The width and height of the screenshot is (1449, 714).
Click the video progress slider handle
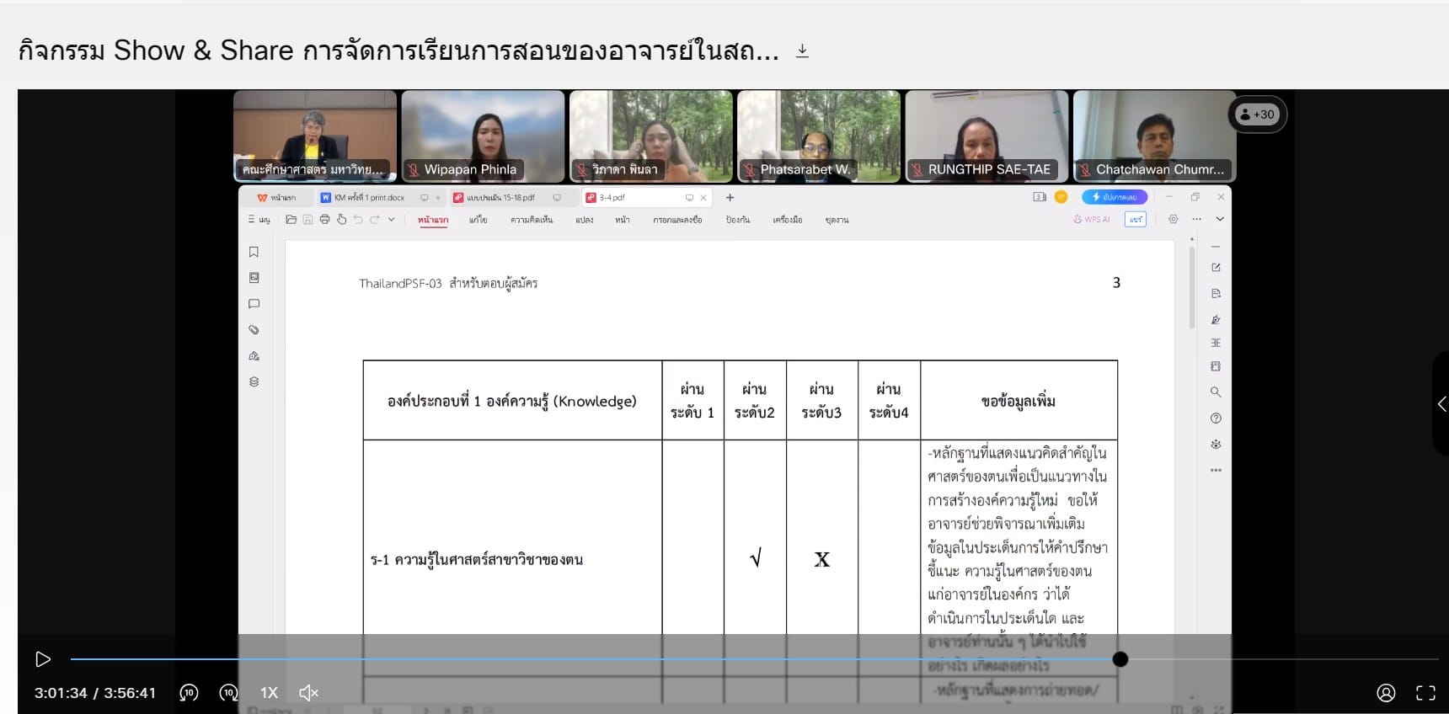coord(1120,659)
